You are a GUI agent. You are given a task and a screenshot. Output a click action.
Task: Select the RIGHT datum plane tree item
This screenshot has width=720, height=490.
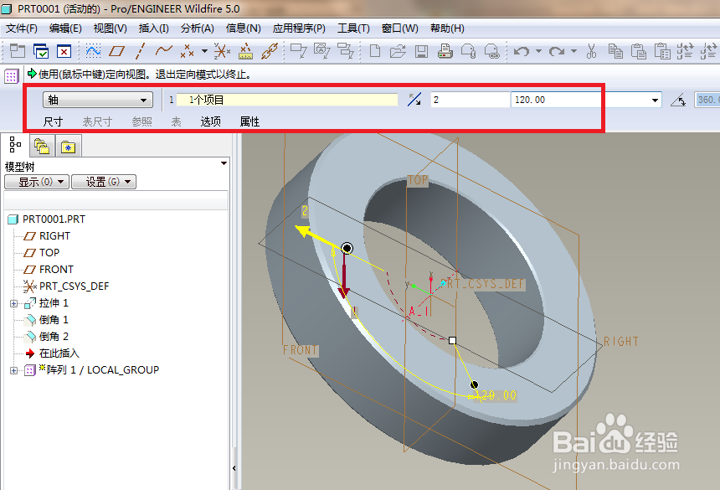tap(47, 236)
